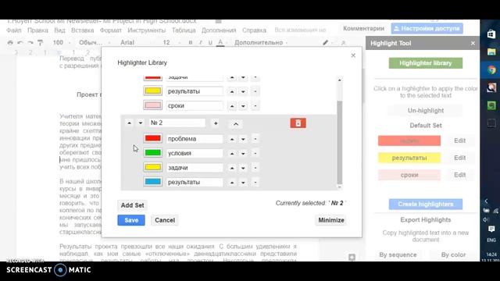Screen dimensions: 500x281
Task: Move yellow задачи highlighter down in set № 2
Action: pyautogui.click(x=243, y=168)
